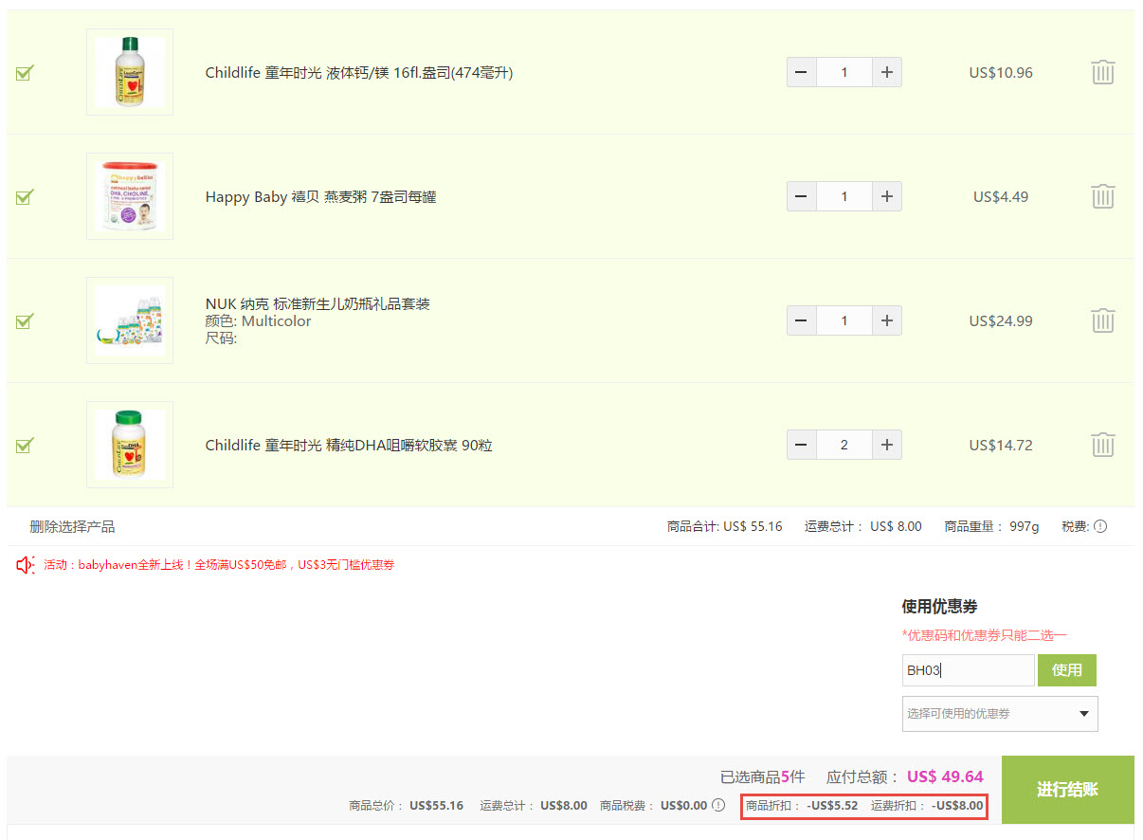
Task: Click the red announcement speaker icon
Action: [26, 565]
